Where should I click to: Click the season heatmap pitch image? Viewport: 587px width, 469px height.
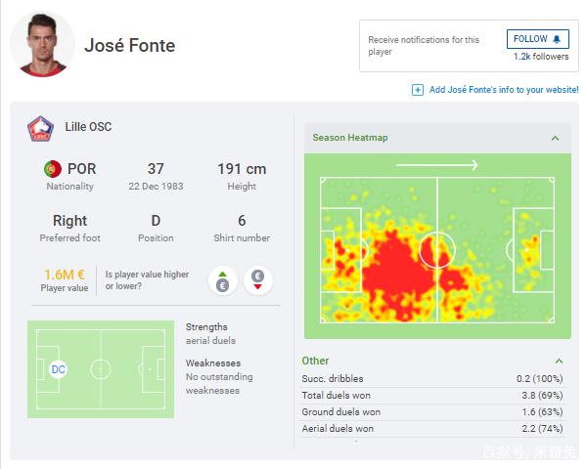click(436, 249)
